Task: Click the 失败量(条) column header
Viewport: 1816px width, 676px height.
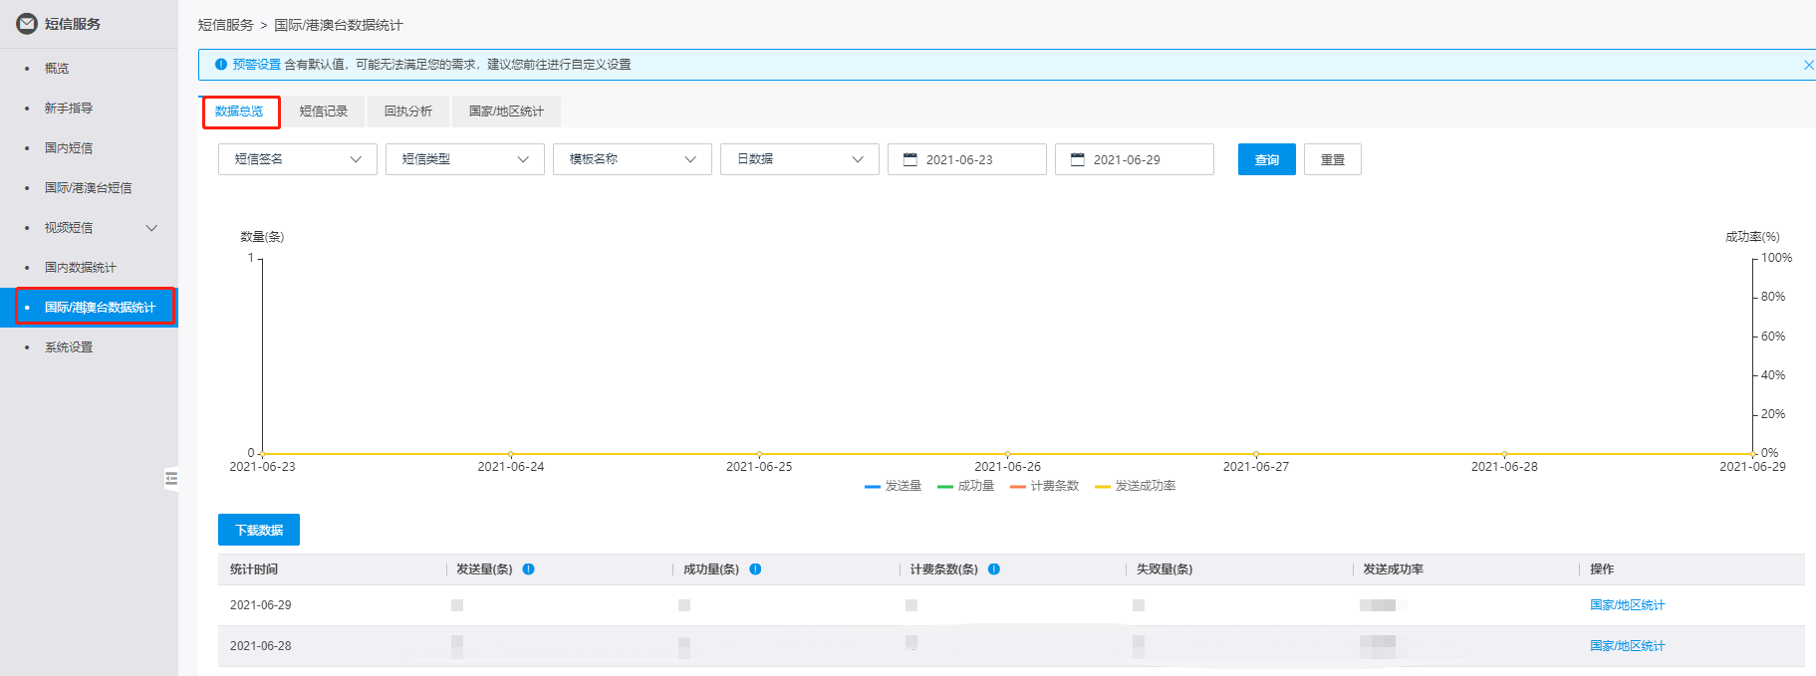Action: tap(1165, 569)
